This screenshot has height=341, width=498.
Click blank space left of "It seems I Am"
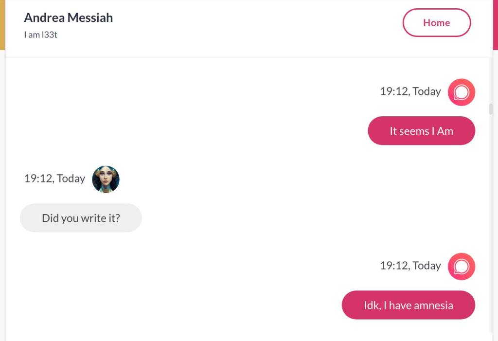click(195, 131)
